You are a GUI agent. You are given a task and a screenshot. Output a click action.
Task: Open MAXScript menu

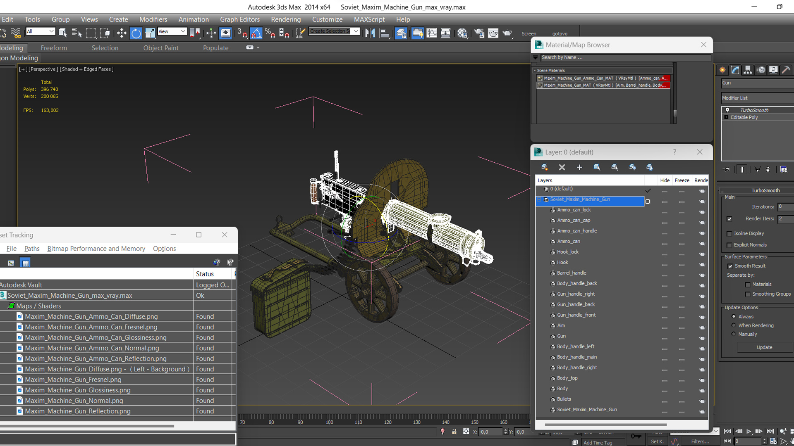369,19
